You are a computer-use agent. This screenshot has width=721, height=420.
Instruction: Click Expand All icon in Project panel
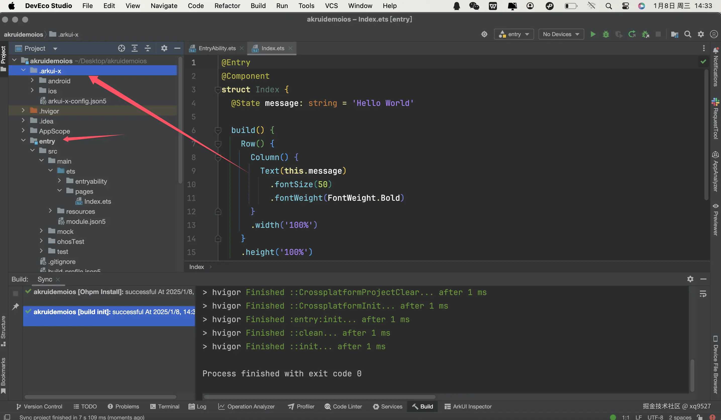(134, 48)
